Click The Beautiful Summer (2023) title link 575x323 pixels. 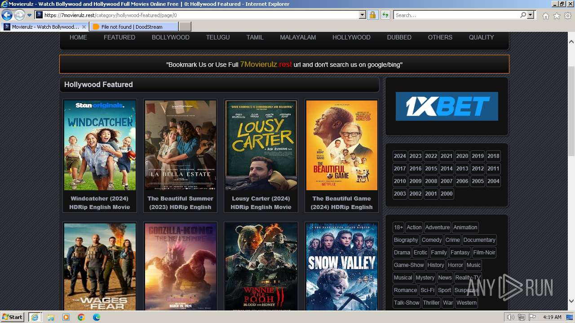click(181, 203)
